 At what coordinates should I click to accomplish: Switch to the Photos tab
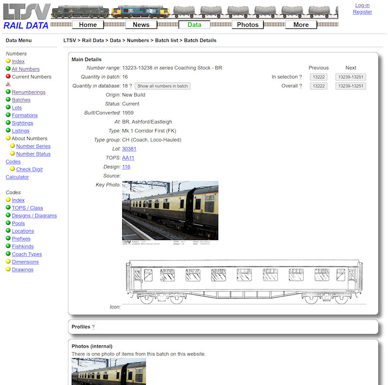(247, 24)
